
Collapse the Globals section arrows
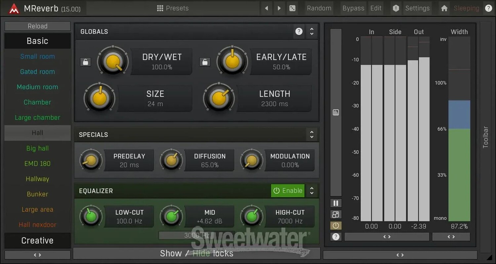click(311, 31)
